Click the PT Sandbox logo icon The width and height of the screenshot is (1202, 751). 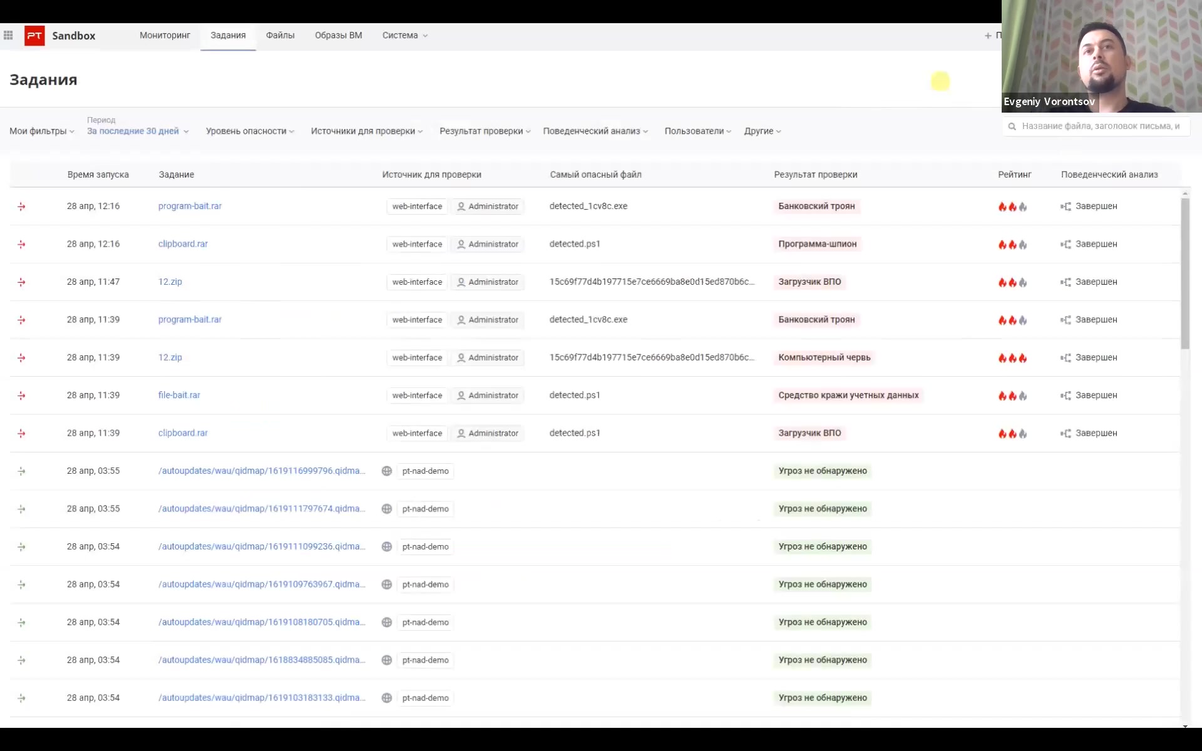click(x=34, y=36)
